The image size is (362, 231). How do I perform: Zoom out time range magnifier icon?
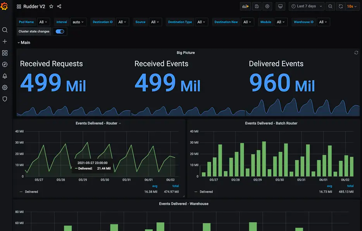coord(330,7)
